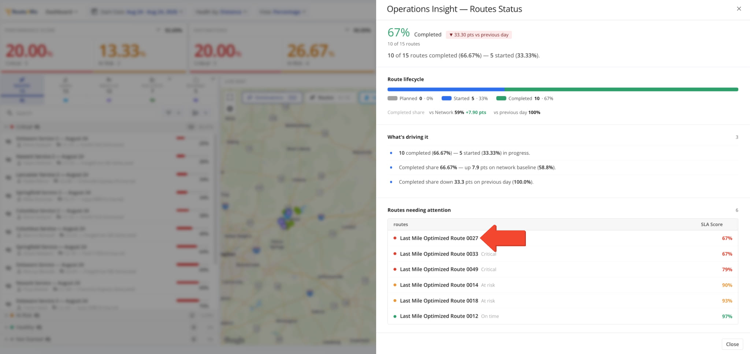Viewport: 750px width, 354px height.
Task: Close the Operations Insight panel with X icon
Action: tap(739, 9)
